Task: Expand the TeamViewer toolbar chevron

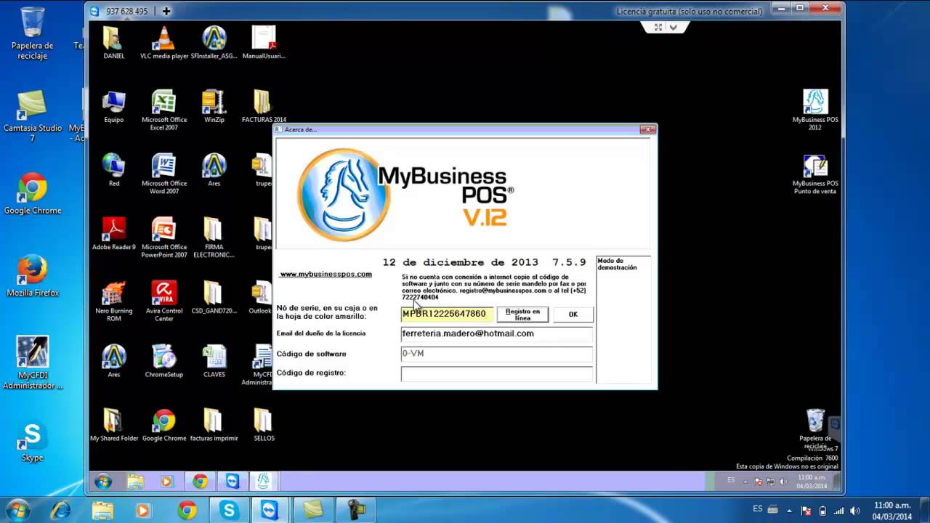Action: [674, 28]
